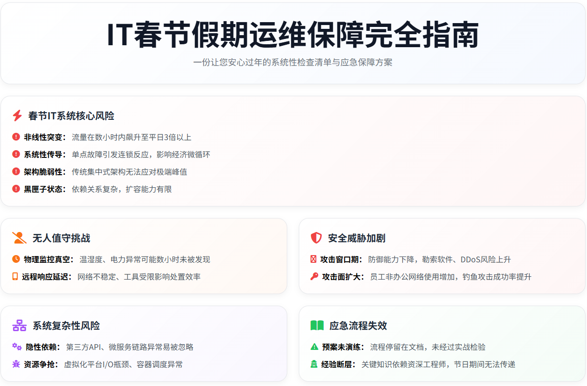Click the red lightning bolt icon
587x386 pixels.
pyautogui.click(x=17, y=116)
